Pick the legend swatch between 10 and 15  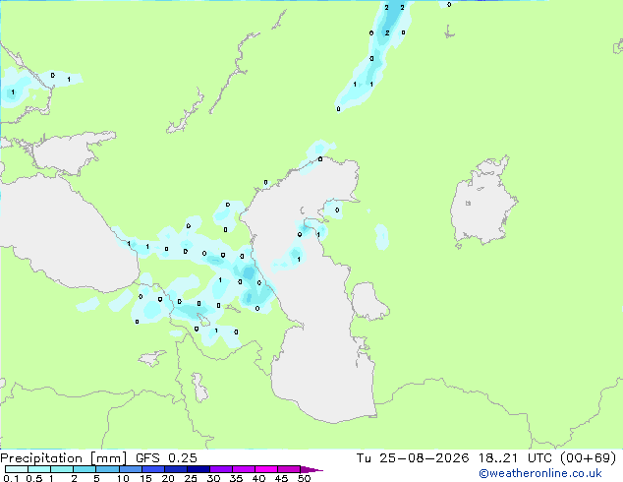(131, 469)
